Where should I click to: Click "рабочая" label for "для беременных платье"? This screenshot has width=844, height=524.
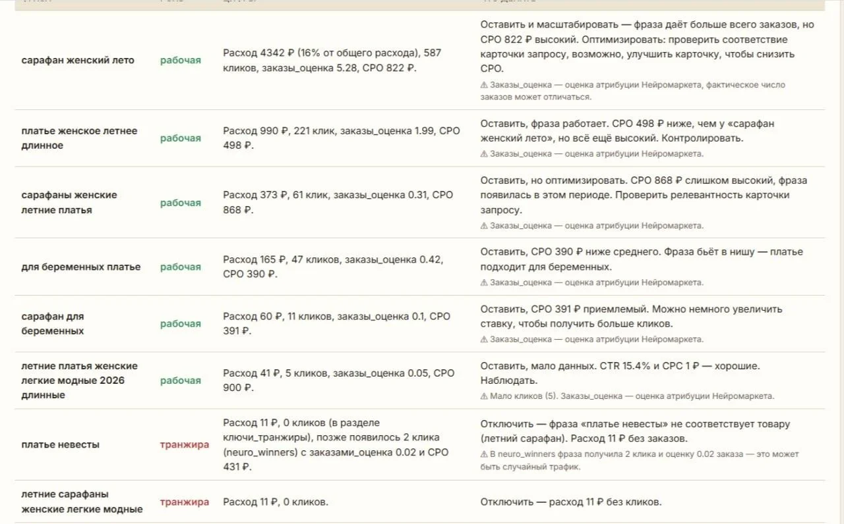click(181, 267)
